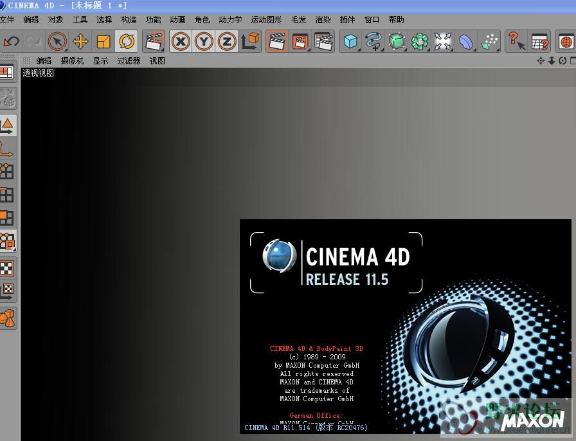Select the Live Selection tool
Image resolution: width=576 pixels, height=441 pixels.
click(57, 41)
